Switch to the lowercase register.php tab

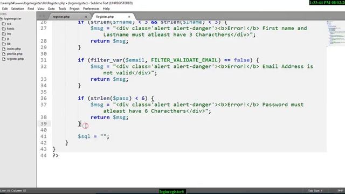[x=61, y=17]
